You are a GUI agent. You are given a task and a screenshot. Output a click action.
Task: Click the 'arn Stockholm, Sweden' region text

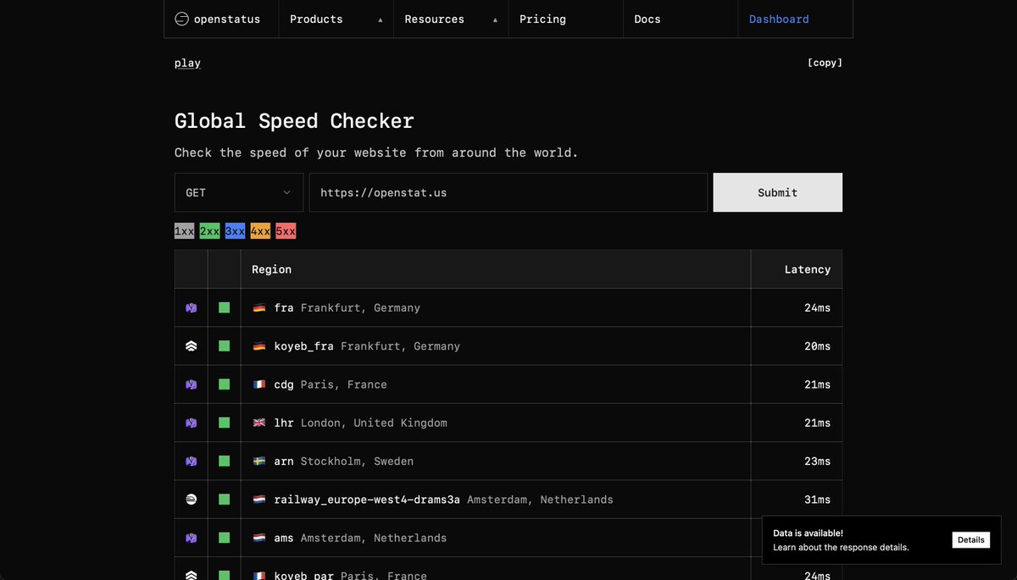(344, 461)
